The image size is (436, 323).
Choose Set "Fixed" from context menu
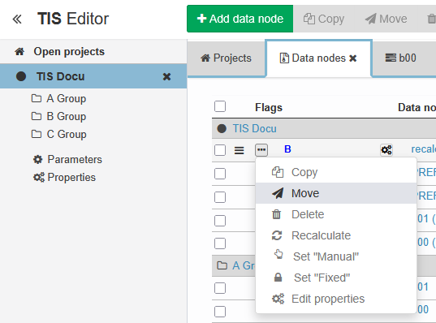click(336, 278)
